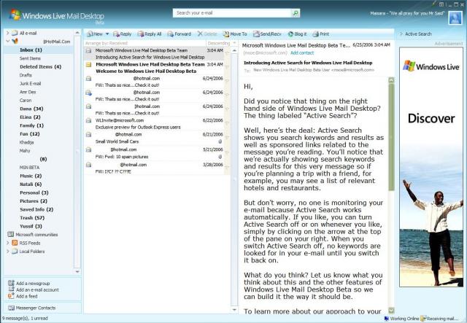Open the New dropdown arrow
Screen dimensions: 467x323
click(x=107, y=34)
